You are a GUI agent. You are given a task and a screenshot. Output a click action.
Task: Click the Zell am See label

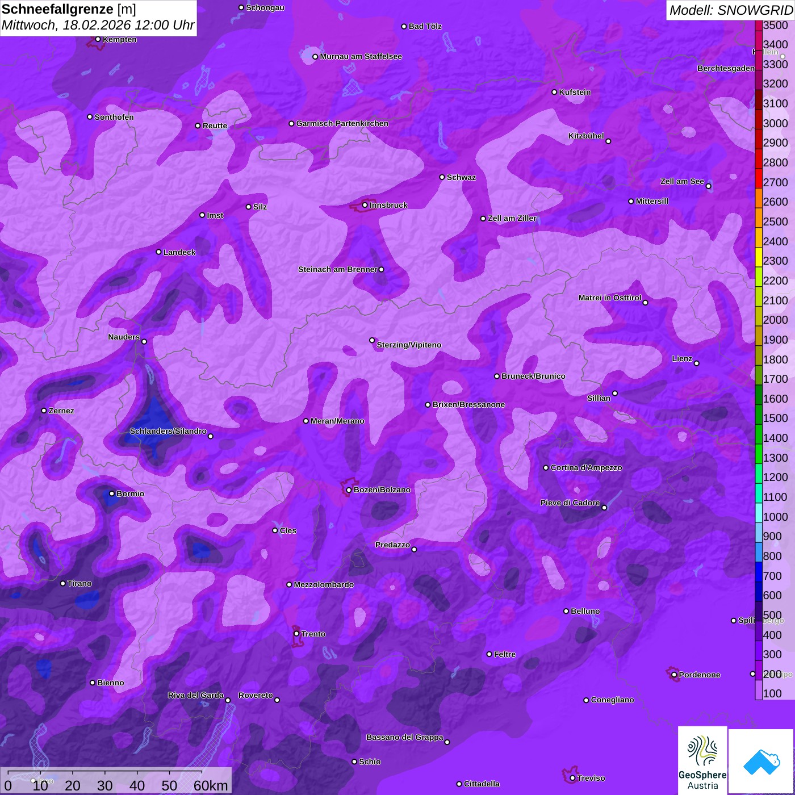pyautogui.click(x=682, y=181)
